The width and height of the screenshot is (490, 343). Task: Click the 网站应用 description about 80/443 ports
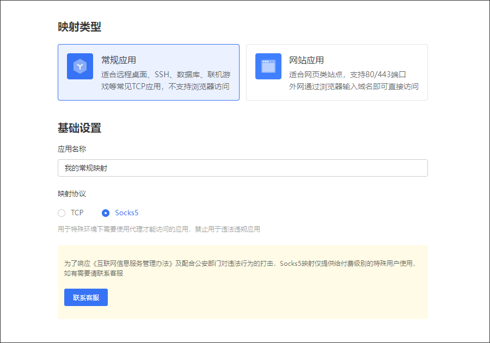(x=353, y=80)
